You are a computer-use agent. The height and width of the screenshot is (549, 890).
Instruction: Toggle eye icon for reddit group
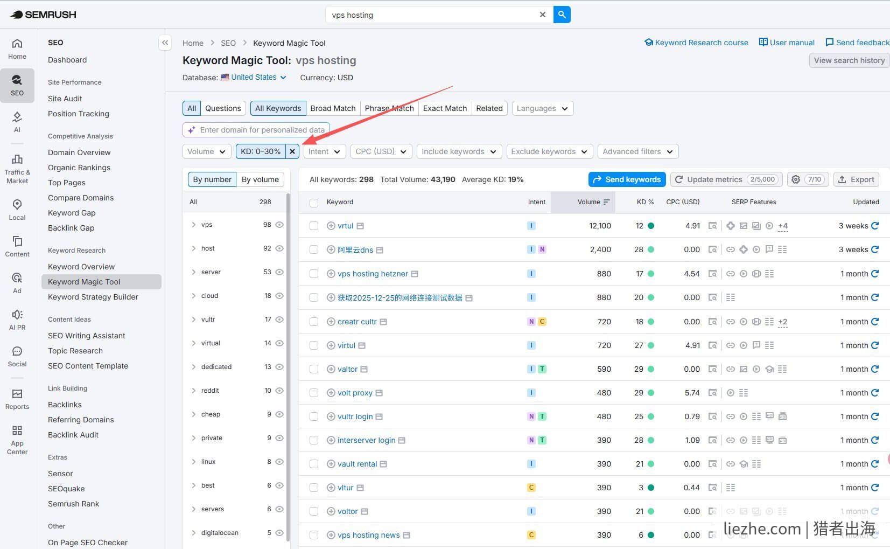[279, 391]
